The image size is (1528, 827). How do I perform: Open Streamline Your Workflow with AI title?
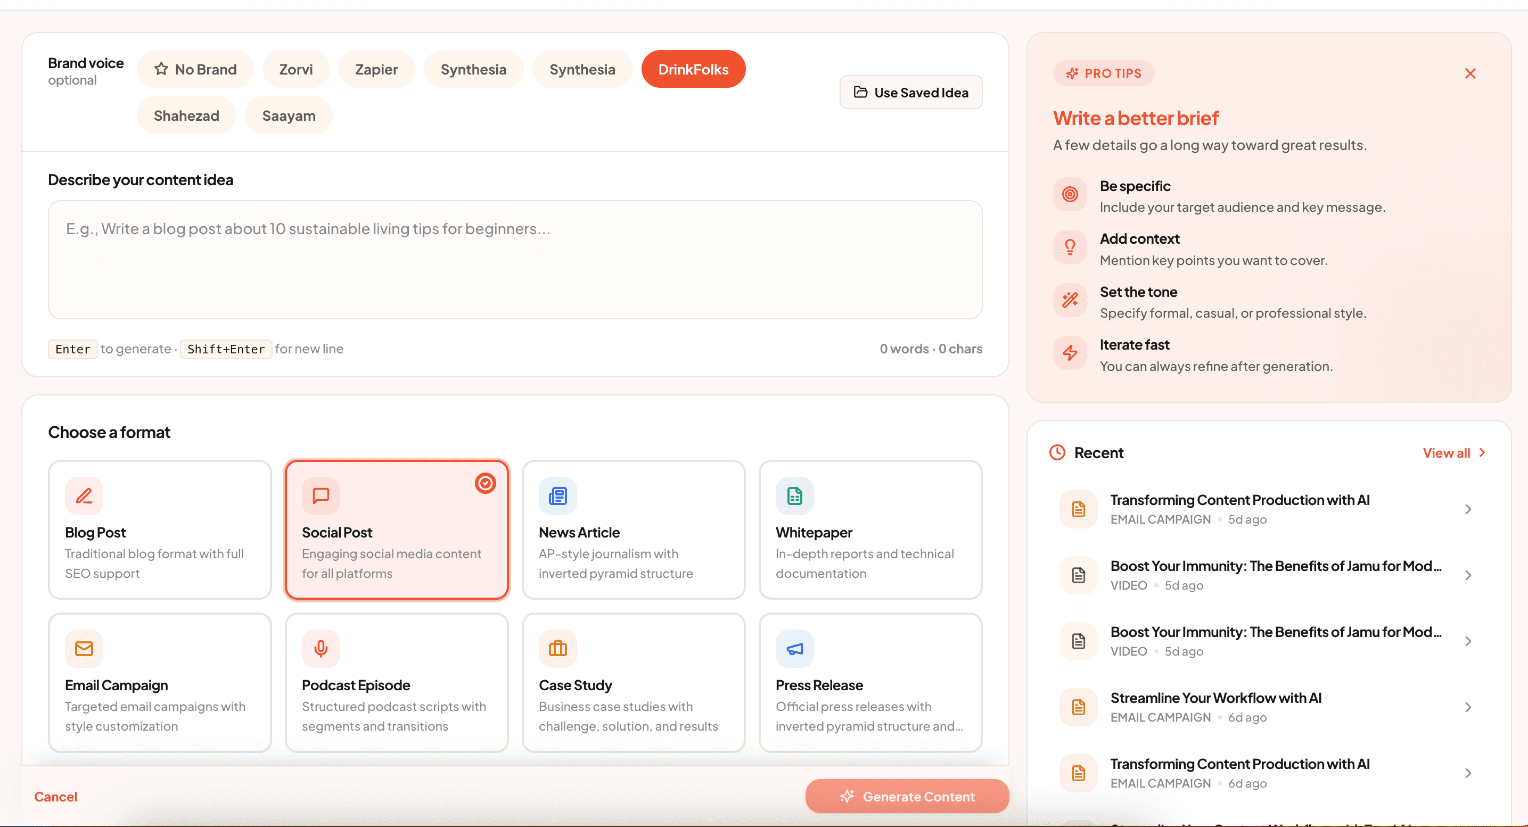[1215, 698]
